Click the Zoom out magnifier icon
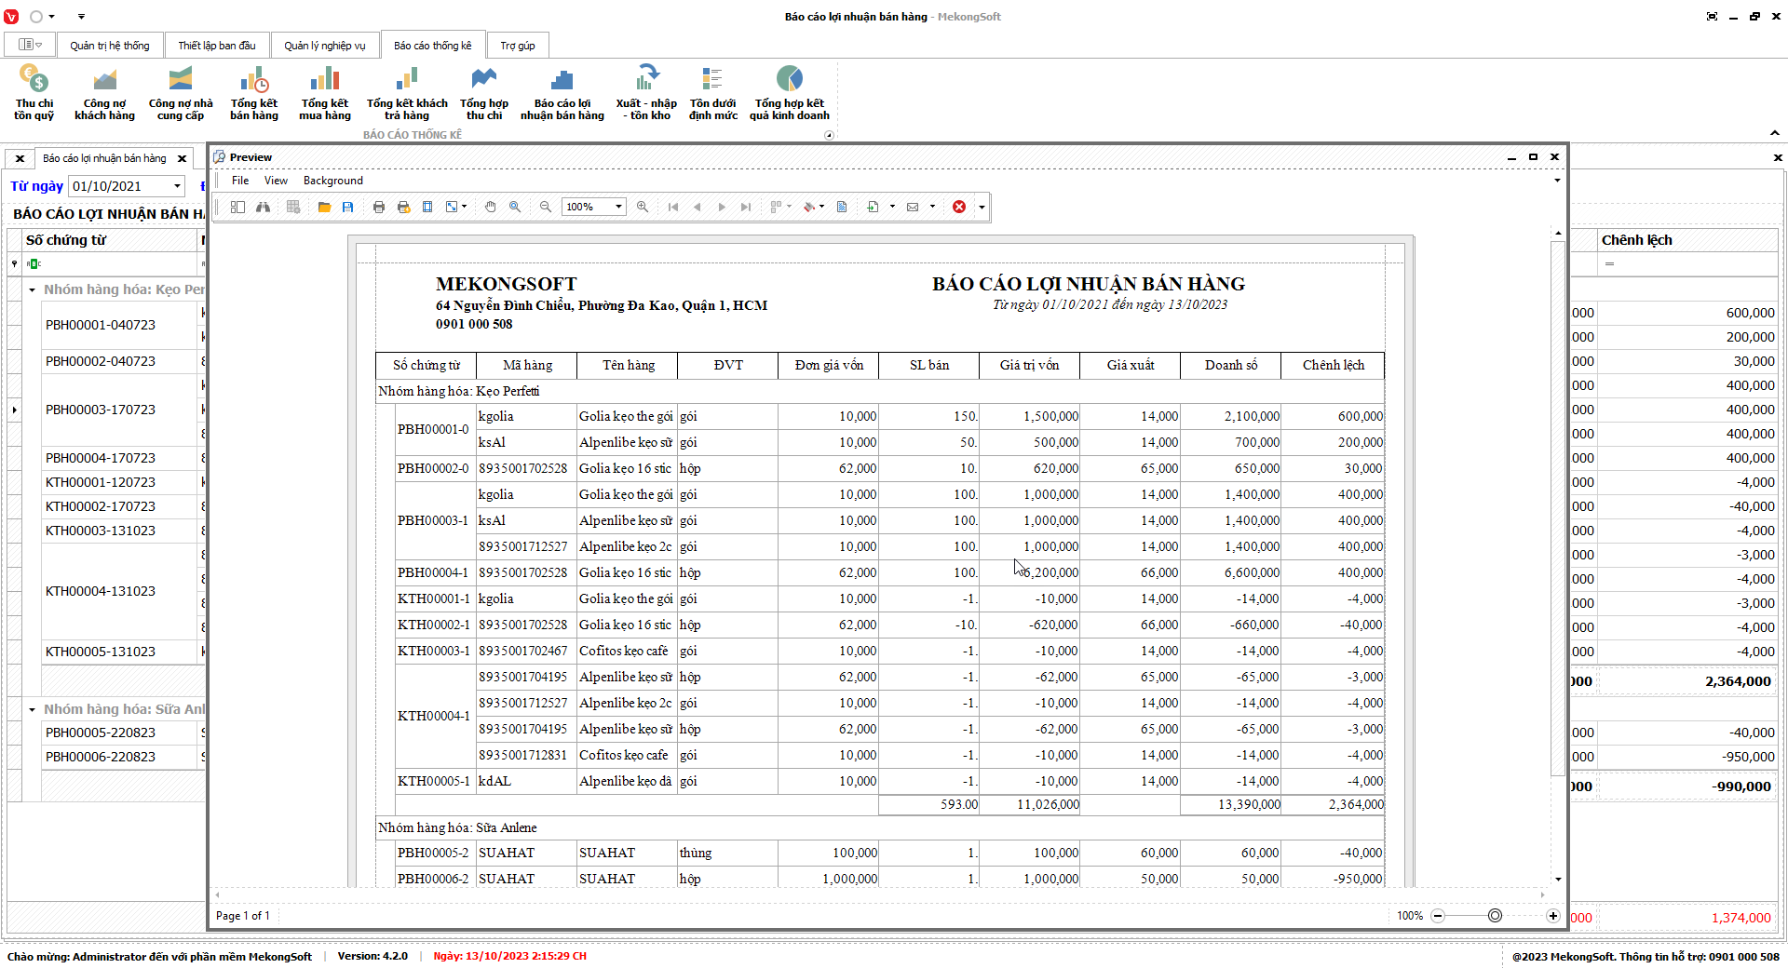The image size is (1788, 968). [546, 207]
